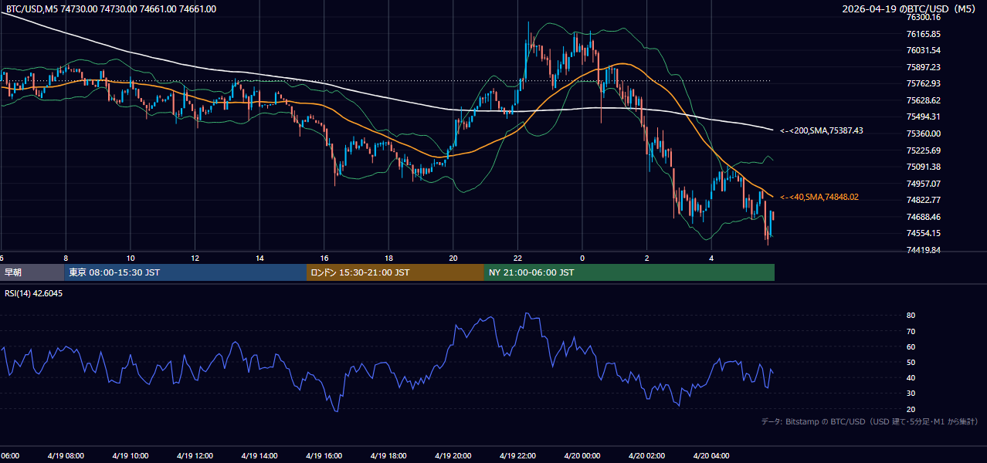Click price axis value 74822.77
Viewport: 987px width, 463px height.
(923, 200)
